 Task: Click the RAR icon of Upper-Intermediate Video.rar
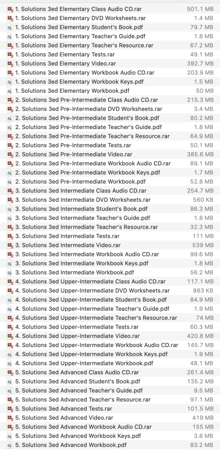(10, 336)
